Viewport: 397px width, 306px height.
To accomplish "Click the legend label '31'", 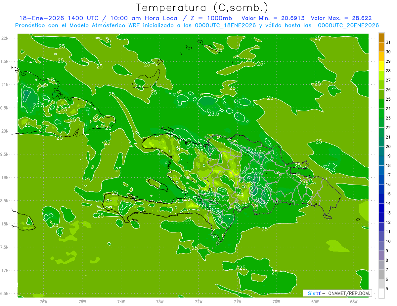I will coord(388,42).
